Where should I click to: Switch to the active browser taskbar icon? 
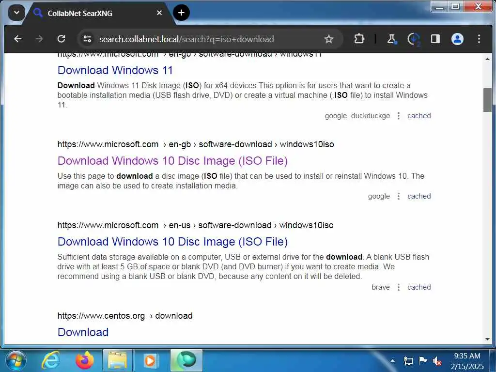(x=186, y=360)
